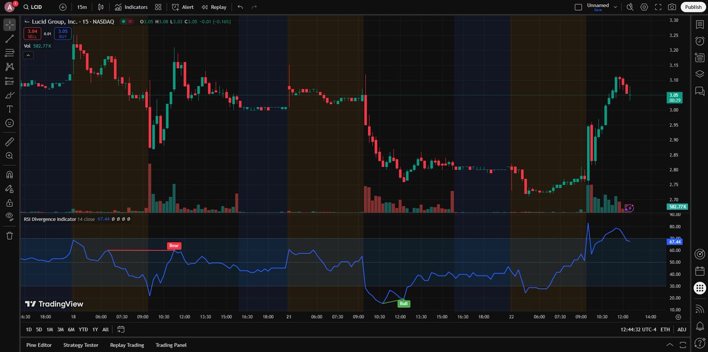Open the Trading Panel tab
This screenshot has width=708, height=352.
(171, 345)
